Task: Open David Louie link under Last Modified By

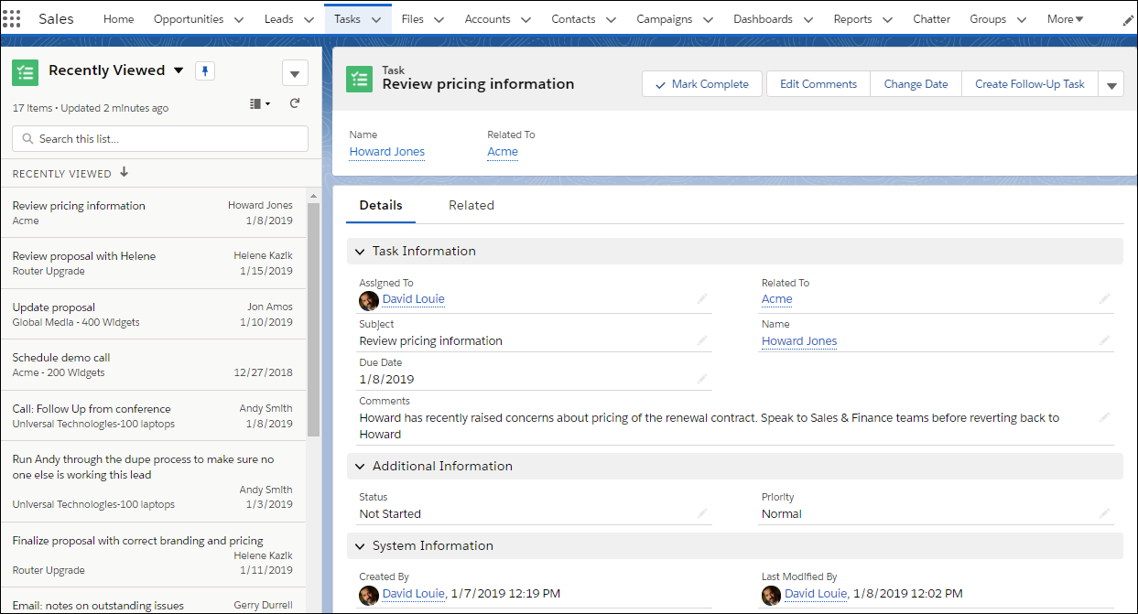Action: click(816, 594)
